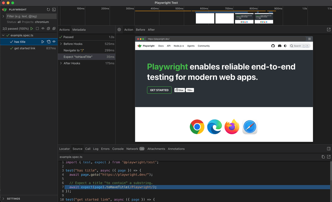Click the Chrome browser logo
Viewport: 332px width, 202px height.
coord(197,127)
